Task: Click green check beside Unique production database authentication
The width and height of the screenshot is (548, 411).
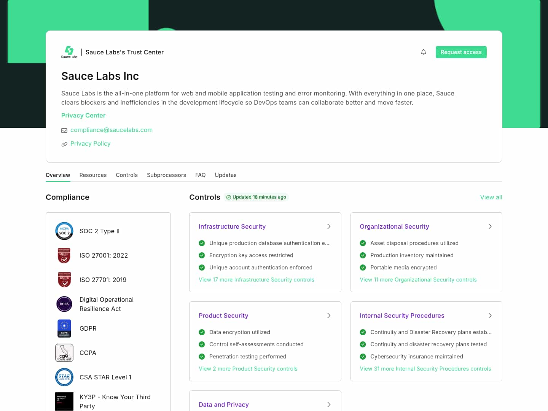Action: click(x=202, y=243)
